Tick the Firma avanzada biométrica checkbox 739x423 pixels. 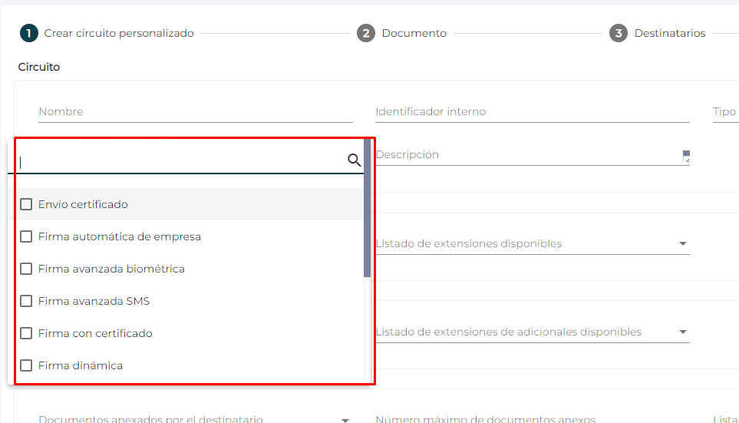pos(26,269)
